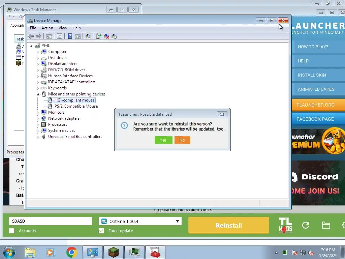Click the Uninstall device icon with red X
Viewport: 345px width, 259px height.
[x=106, y=36]
